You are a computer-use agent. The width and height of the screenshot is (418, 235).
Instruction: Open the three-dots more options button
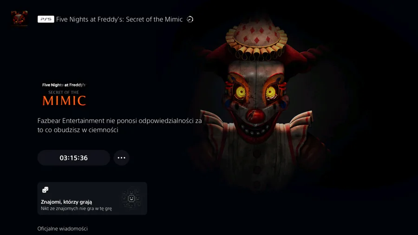[122, 158]
